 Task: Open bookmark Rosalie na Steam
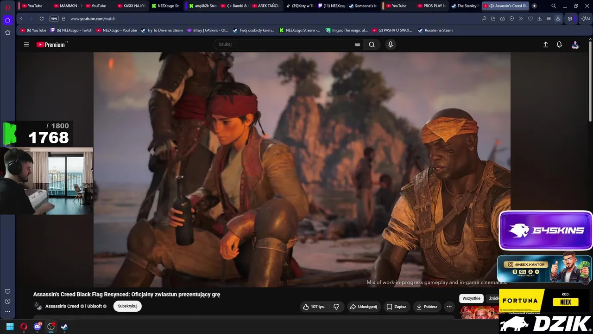pyautogui.click(x=435, y=30)
